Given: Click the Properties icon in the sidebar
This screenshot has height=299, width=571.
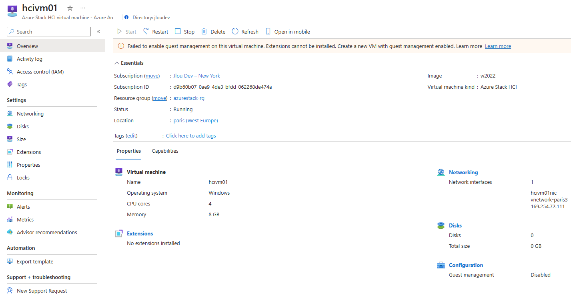Looking at the screenshot, I should click(10, 165).
